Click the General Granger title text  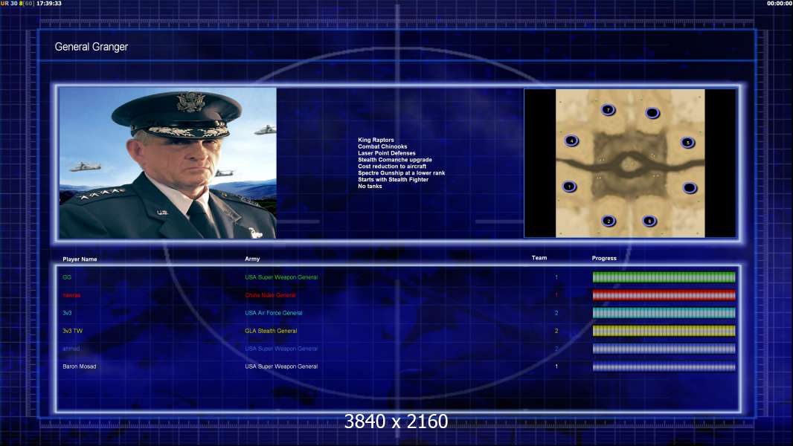91,47
